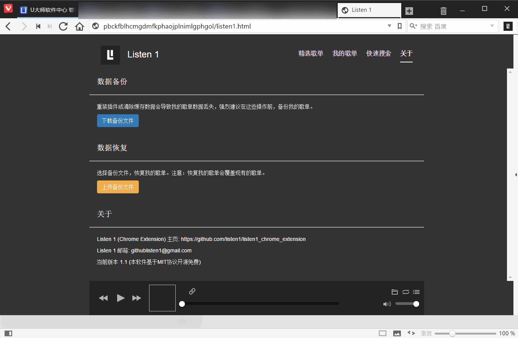518x338 pixels.
Task: Select the 关于 tab
Action: click(407, 54)
